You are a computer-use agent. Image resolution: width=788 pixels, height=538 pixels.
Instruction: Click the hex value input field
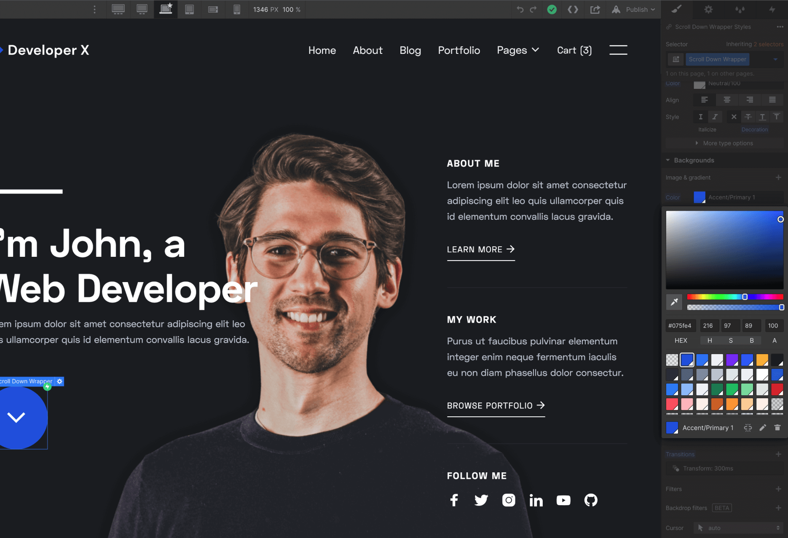pyautogui.click(x=680, y=325)
